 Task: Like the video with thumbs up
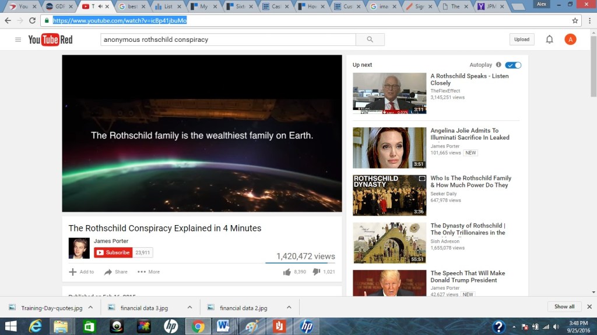point(287,272)
